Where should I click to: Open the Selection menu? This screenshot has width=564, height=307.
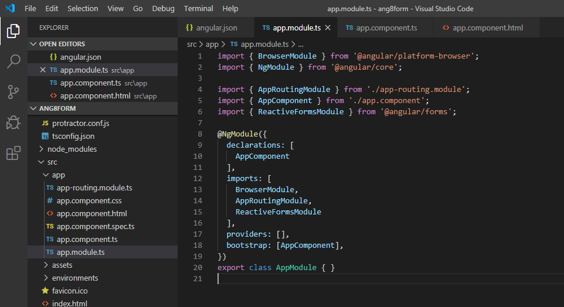coord(83,8)
